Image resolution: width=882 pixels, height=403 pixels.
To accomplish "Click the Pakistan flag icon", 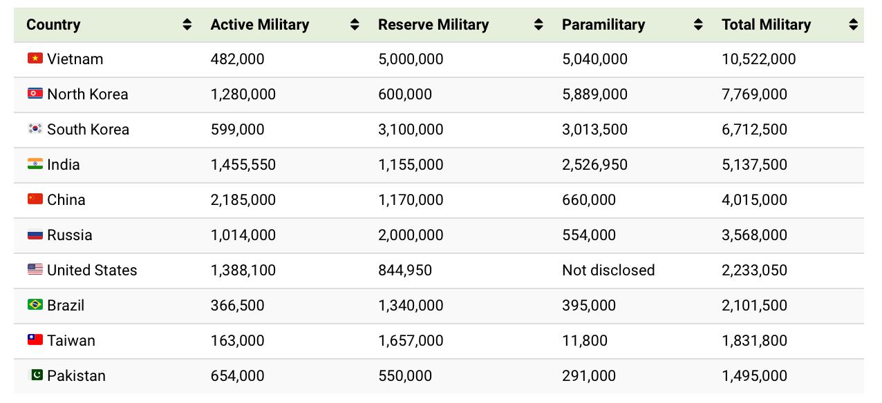I will 35,375.
